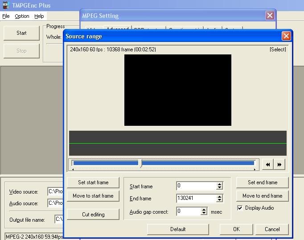Open the File menu
This screenshot has height=240, width=304.
[x=6, y=16]
